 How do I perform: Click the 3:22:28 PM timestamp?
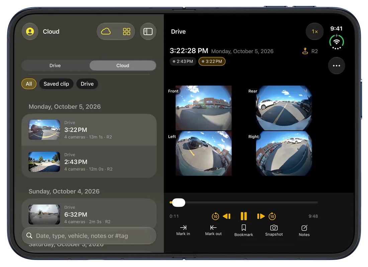189,51
